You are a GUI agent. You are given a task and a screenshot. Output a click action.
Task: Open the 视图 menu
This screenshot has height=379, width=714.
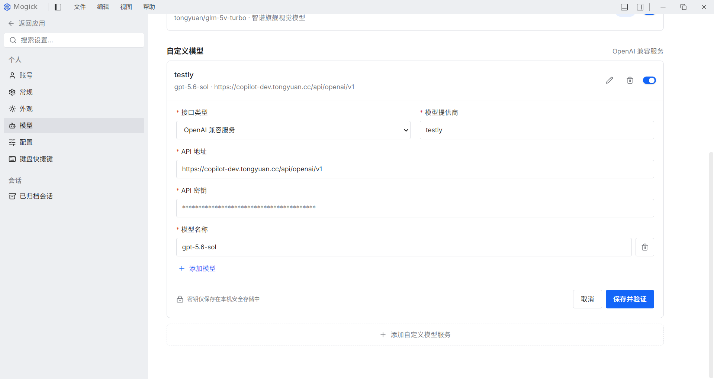(126, 7)
